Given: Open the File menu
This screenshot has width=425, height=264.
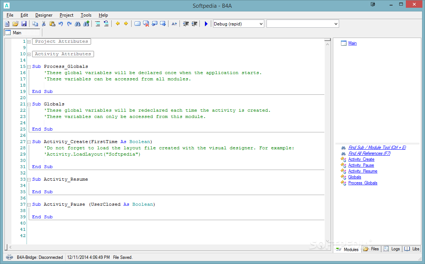Looking at the screenshot, I should coord(10,15).
